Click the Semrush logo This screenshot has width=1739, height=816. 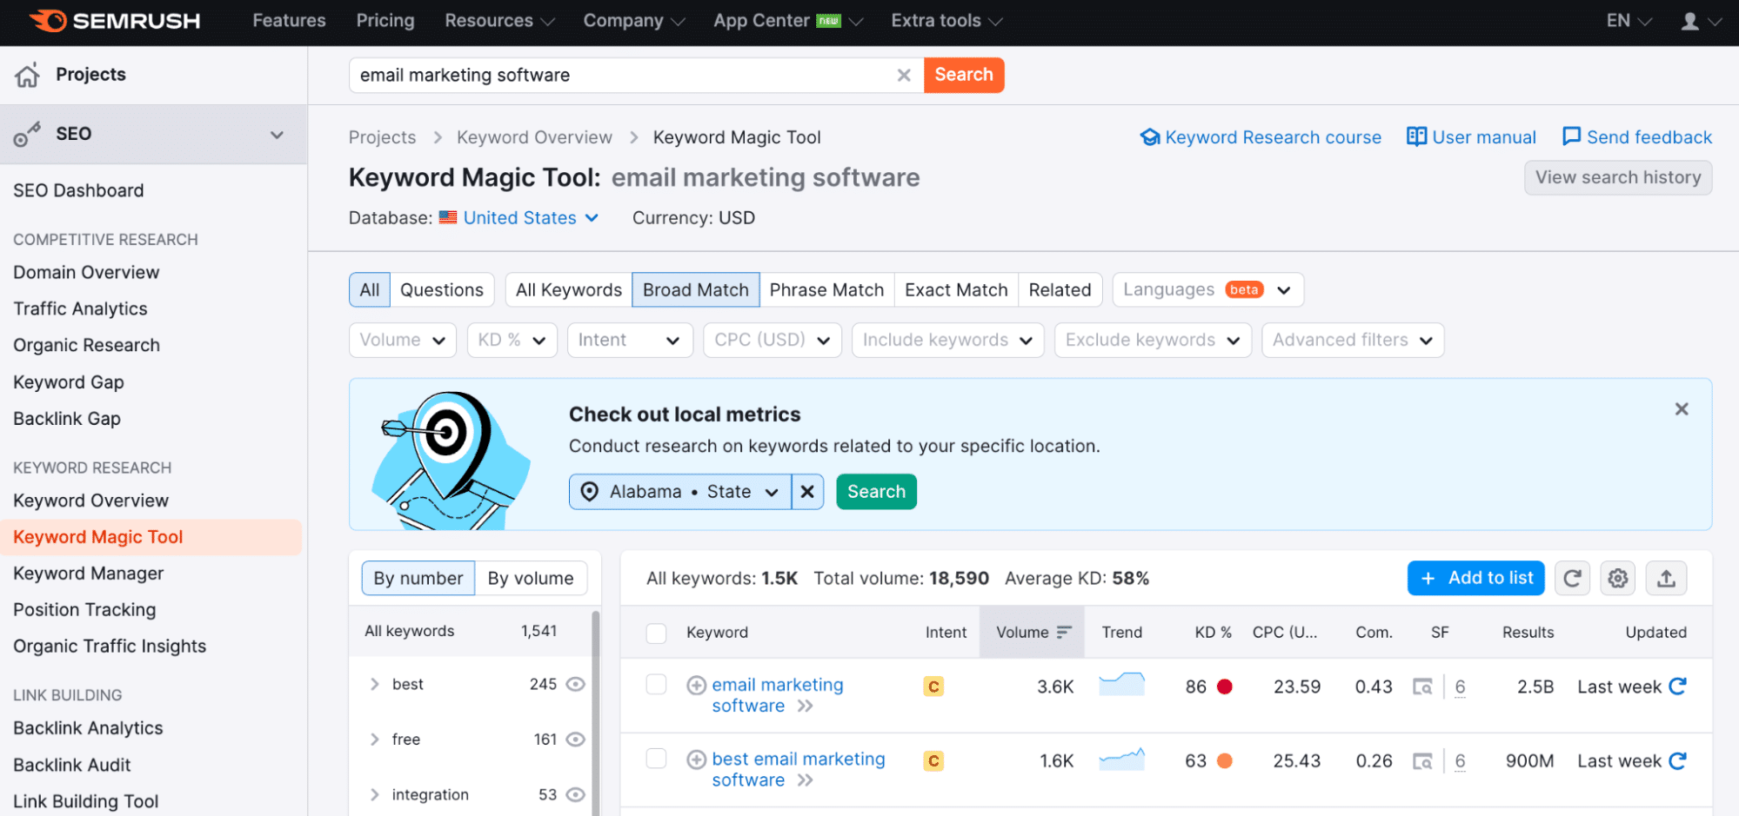point(115,21)
